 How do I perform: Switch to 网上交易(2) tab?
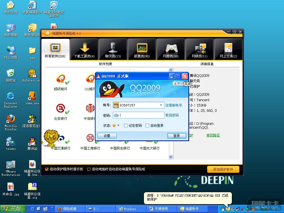tap(229, 49)
